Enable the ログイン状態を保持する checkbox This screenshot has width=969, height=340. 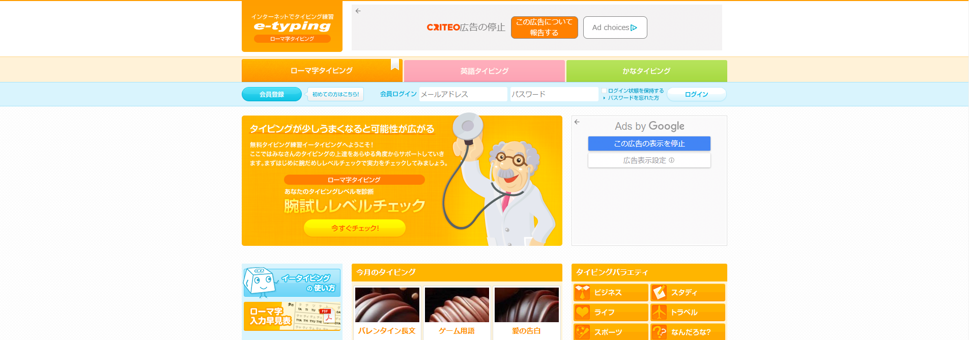(x=604, y=91)
